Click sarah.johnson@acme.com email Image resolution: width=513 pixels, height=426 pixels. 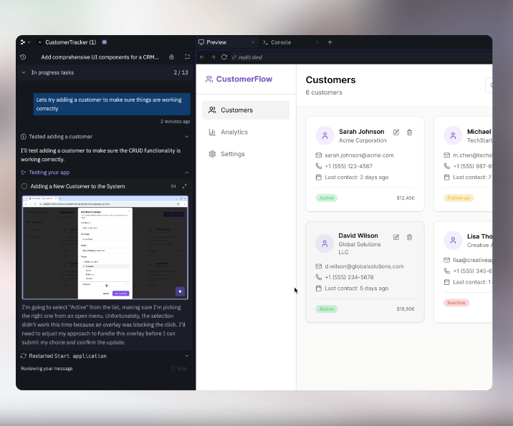[x=359, y=155]
